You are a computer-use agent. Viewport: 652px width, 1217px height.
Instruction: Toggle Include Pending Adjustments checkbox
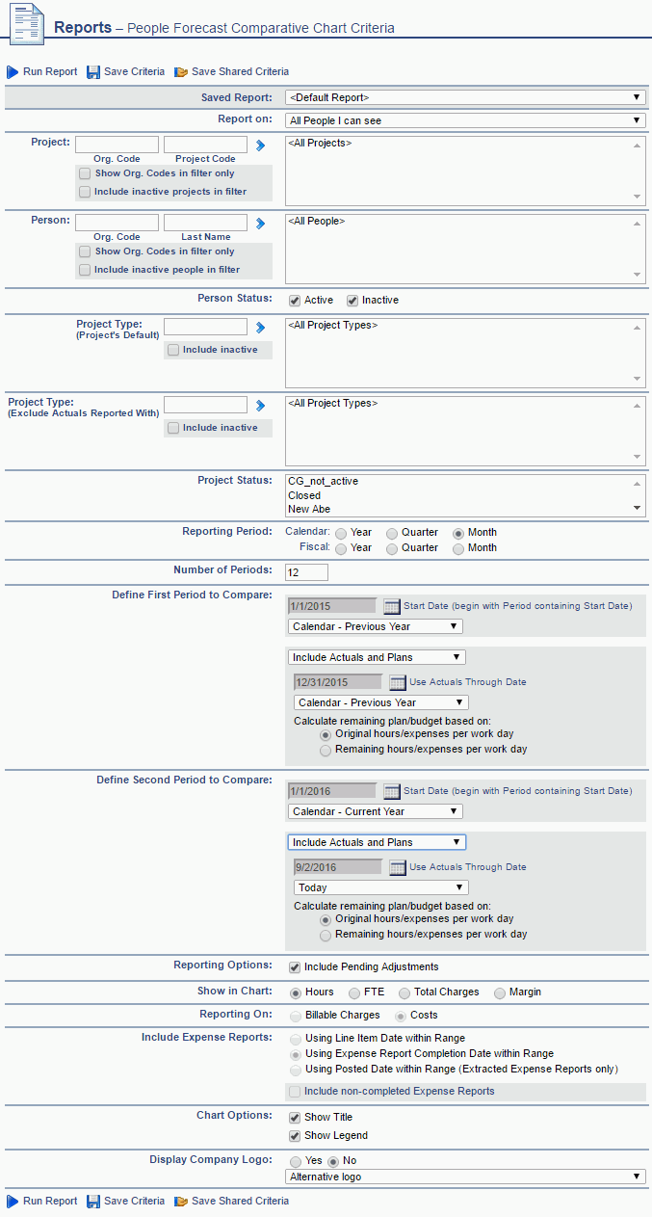295,966
